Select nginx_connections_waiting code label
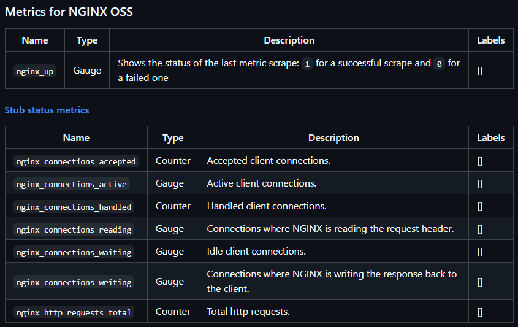The width and height of the screenshot is (518, 327). 74,252
